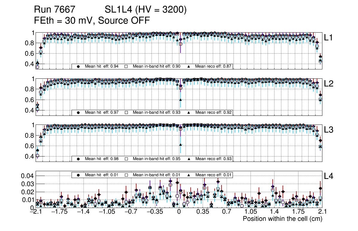Click the triangle marker in L1 legend
358x231 pixels.
189,66
